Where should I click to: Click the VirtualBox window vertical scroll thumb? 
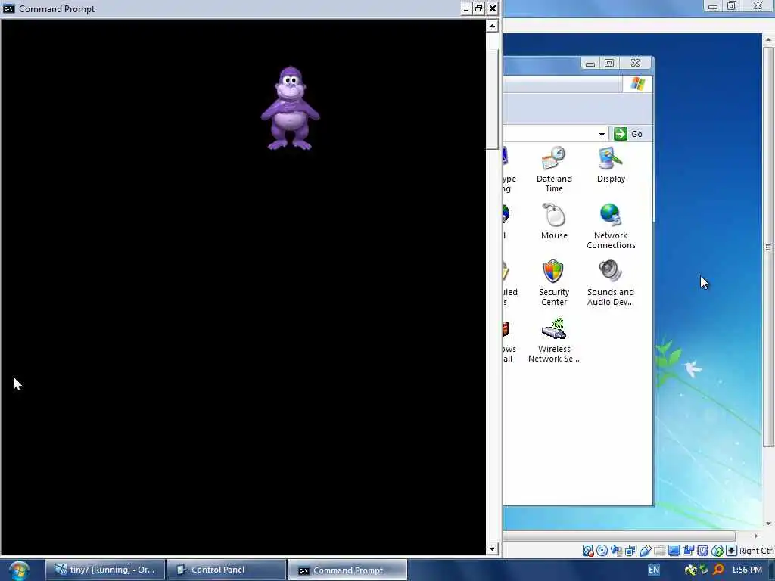[x=769, y=247]
